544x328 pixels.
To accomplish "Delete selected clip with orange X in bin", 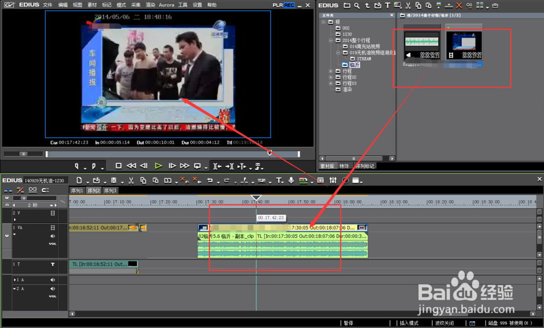I will click(x=459, y=5).
